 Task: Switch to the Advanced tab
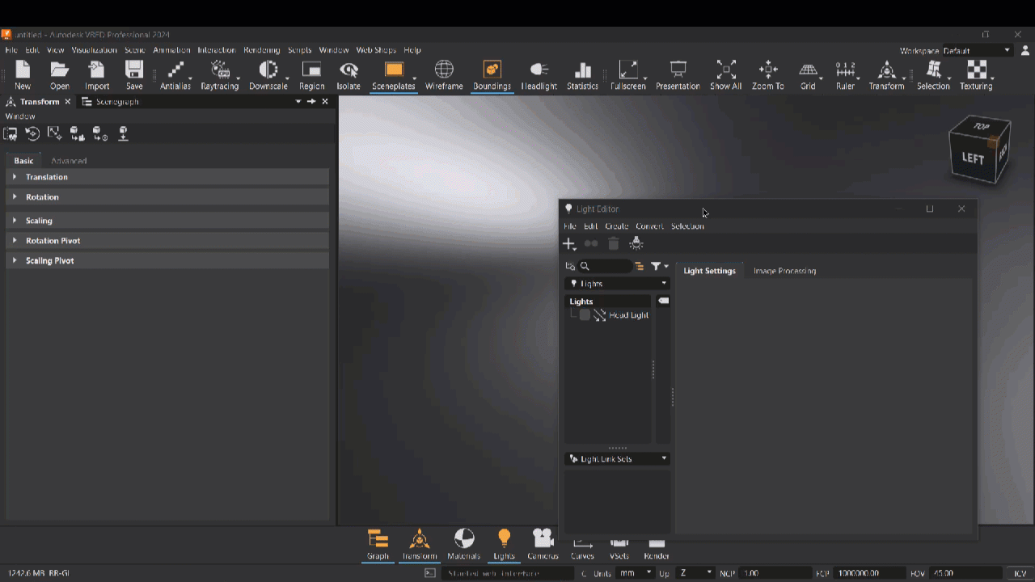point(69,161)
